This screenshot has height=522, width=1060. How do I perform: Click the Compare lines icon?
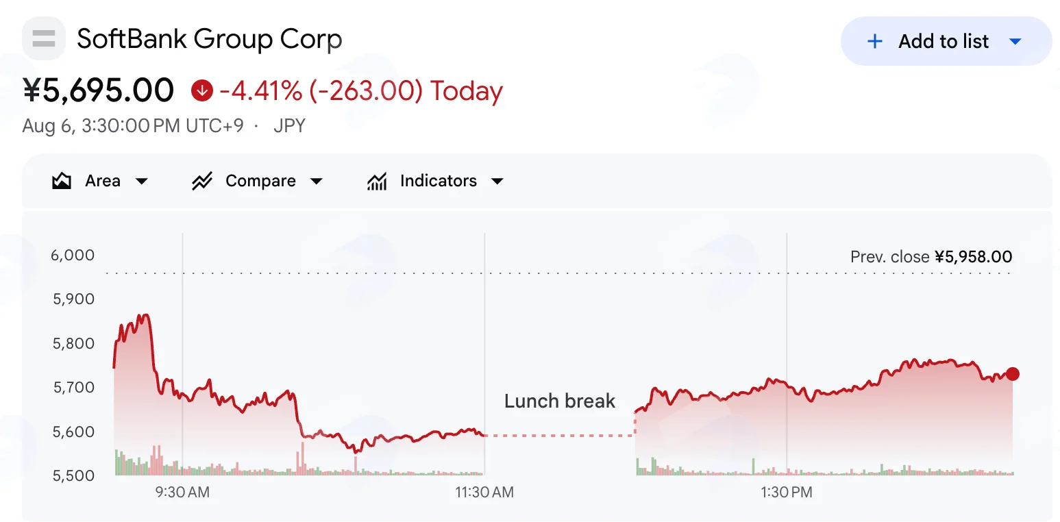[202, 181]
